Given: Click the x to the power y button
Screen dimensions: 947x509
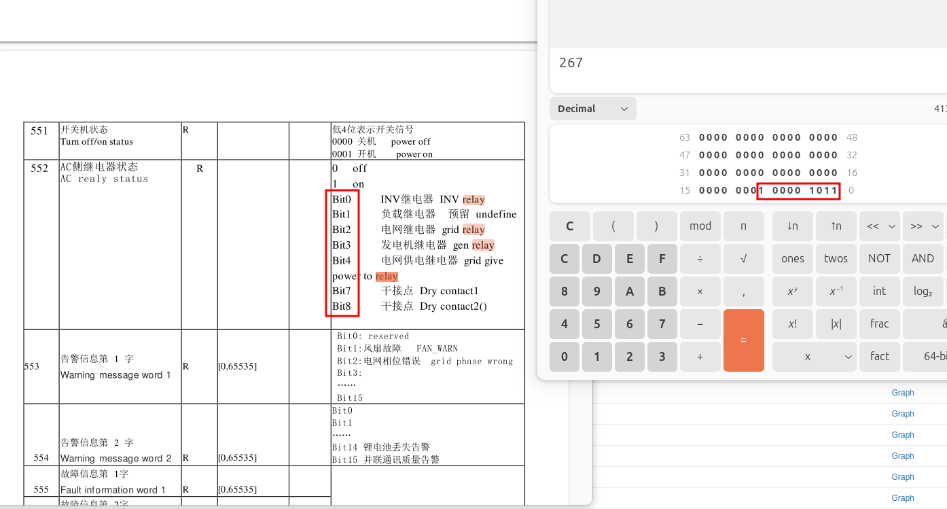Looking at the screenshot, I should pyautogui.click(x=792, y=292).
